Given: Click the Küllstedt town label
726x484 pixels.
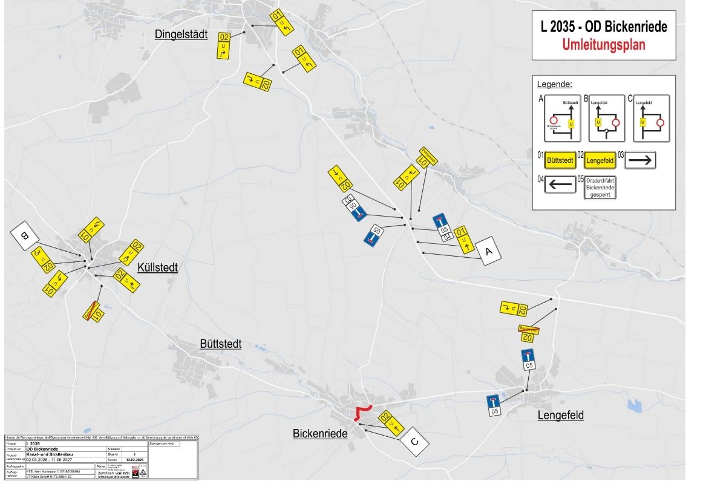Looking at the screenshot, I should (x=157, y=267).
